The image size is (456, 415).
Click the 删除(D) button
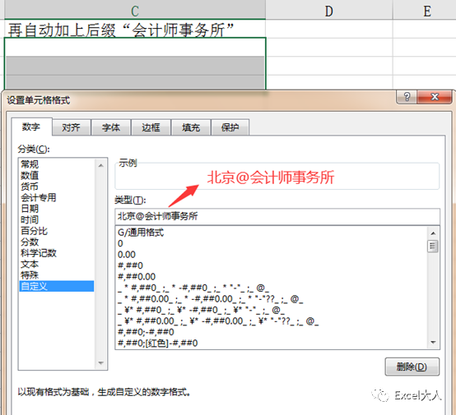[x=412, y=367]
